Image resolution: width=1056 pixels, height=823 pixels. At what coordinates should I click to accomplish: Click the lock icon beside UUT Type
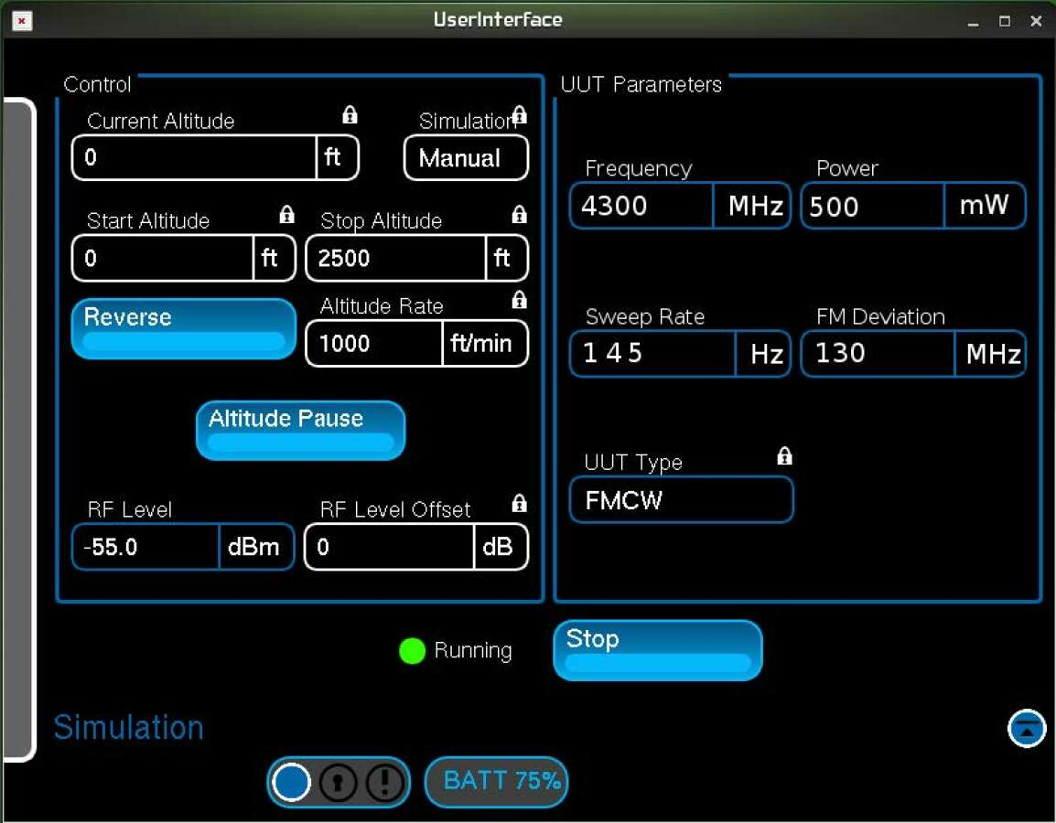[x=784, y=456]
